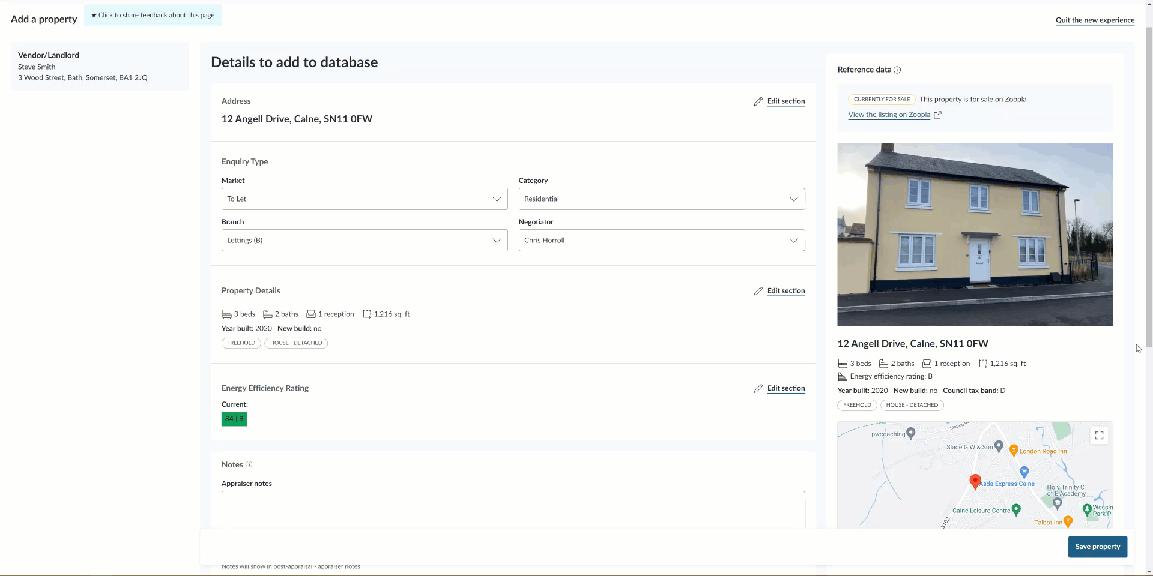Open the Branch dropdown showing Lettings (B)
Screen dimensions: 1153x576
click(365, 241)
